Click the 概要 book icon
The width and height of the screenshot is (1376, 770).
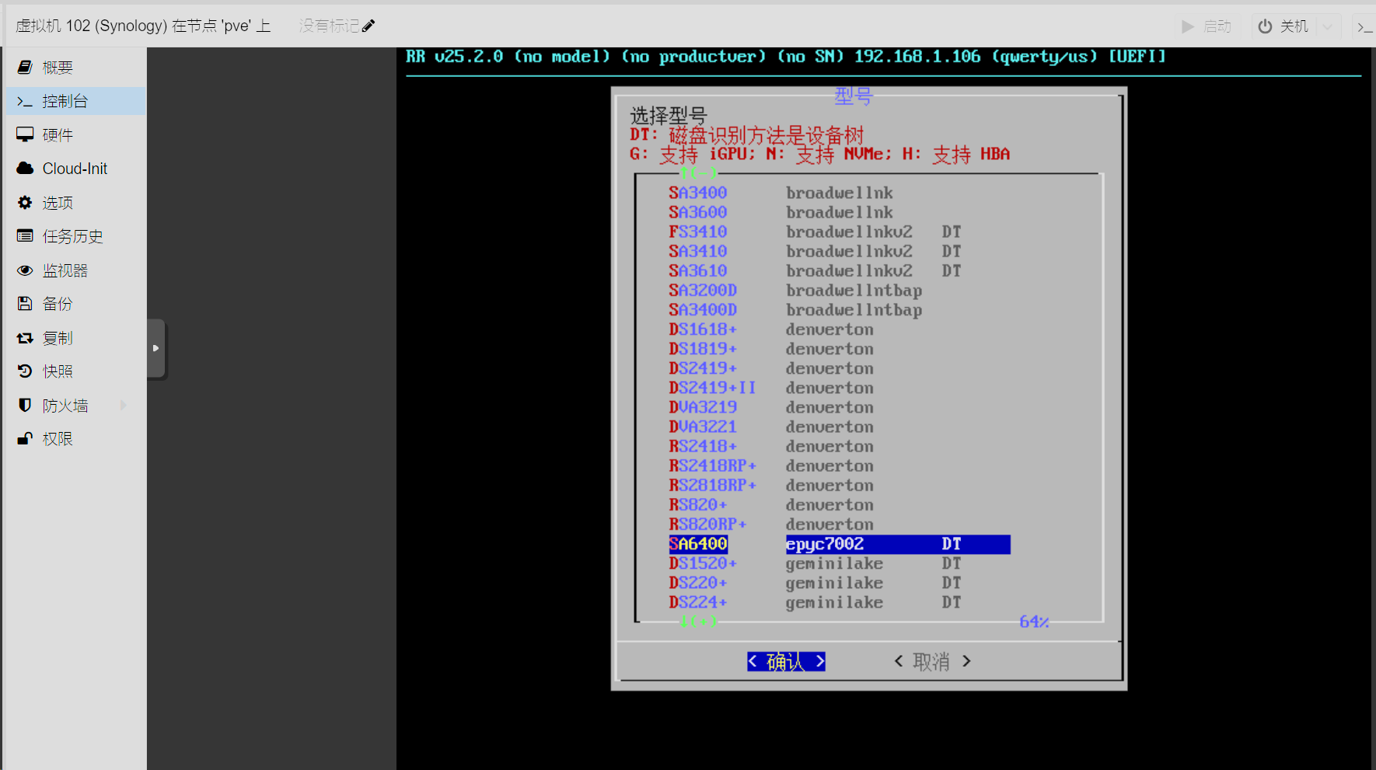25,68
